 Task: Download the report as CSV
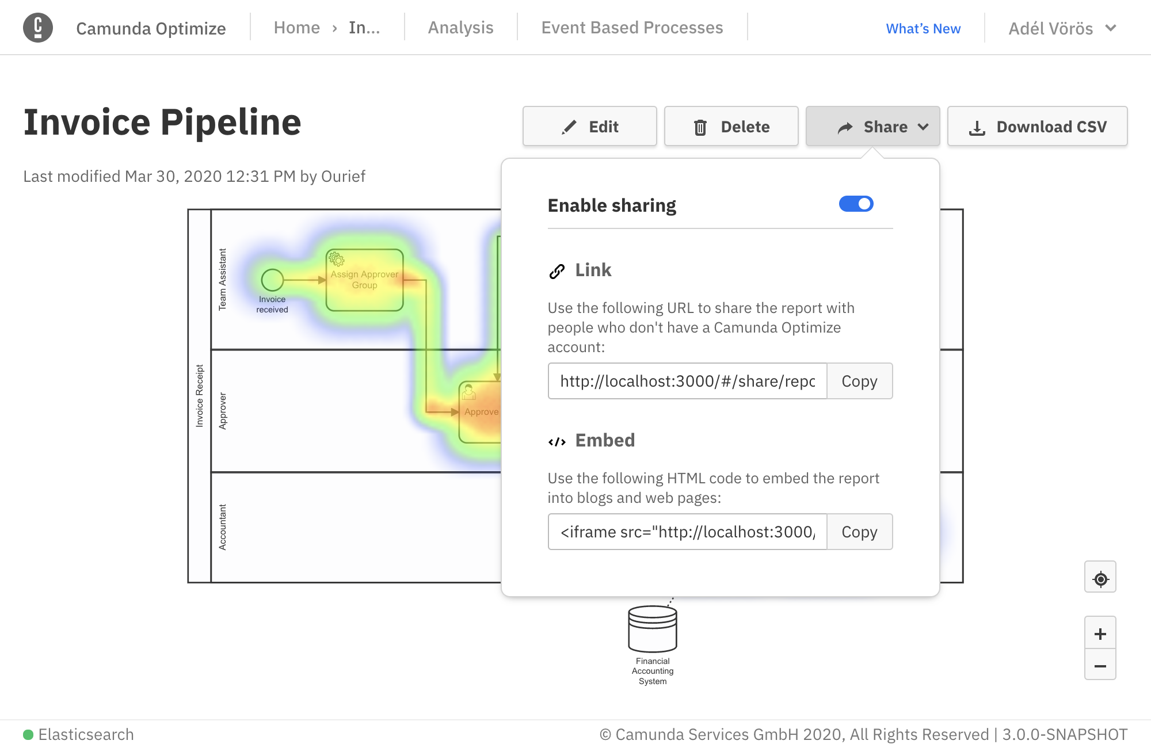[x=1037, y=127]
